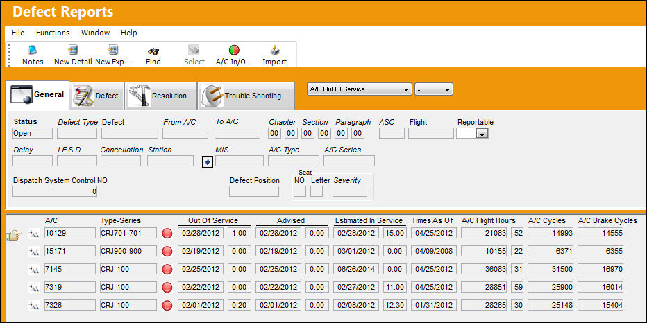Open the Resolution tab

160,96
